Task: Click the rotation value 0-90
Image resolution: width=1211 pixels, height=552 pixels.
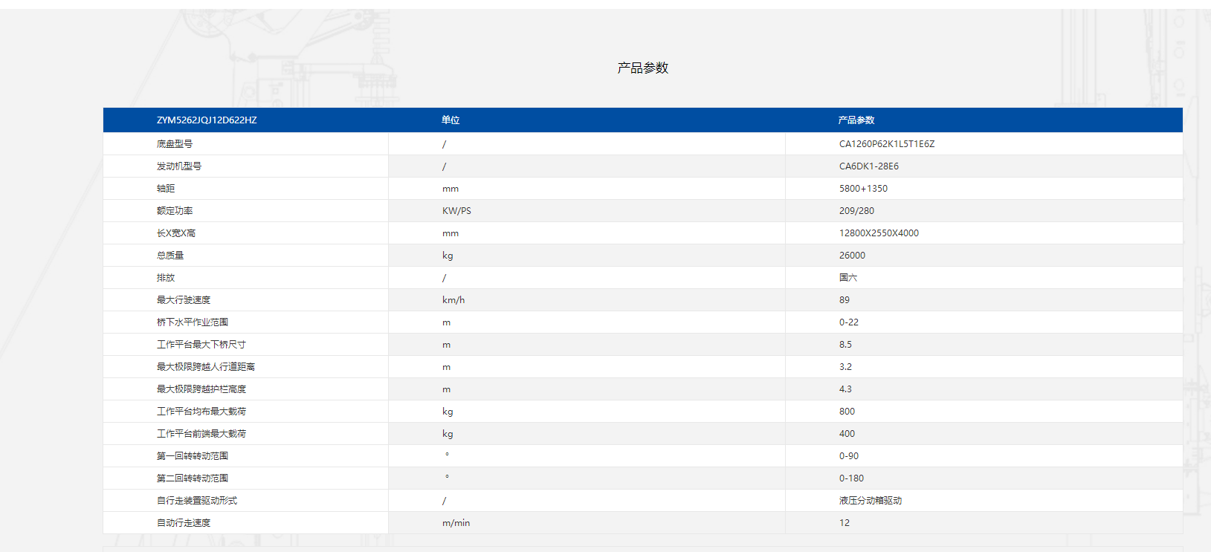Action: click(x=849, y=456)
